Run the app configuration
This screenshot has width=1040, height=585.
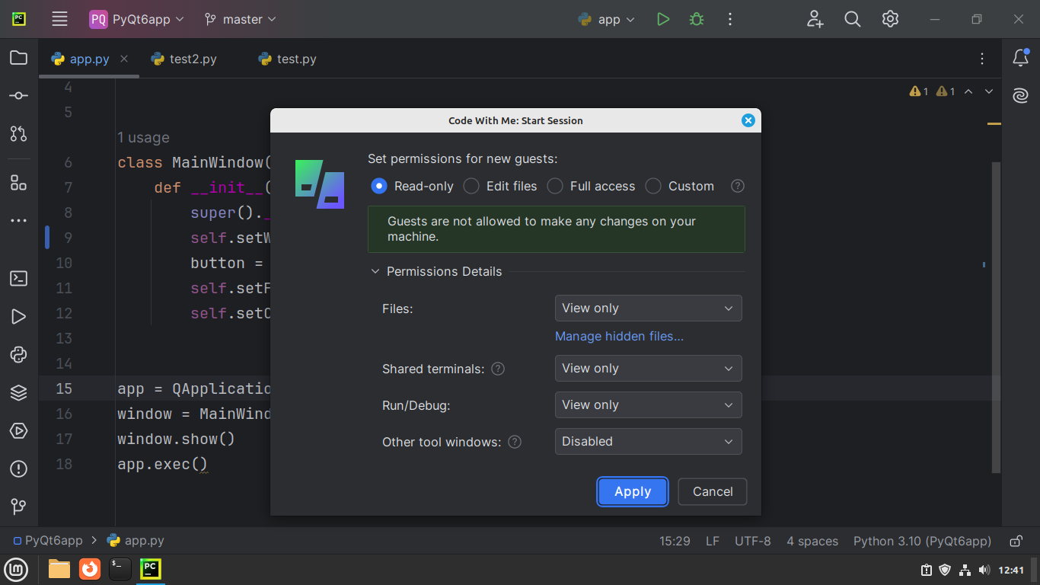tap(662, 19)
